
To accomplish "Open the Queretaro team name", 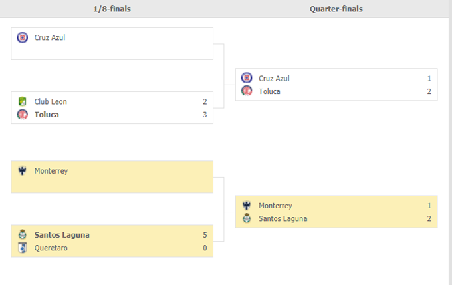I will pos(51,248).
